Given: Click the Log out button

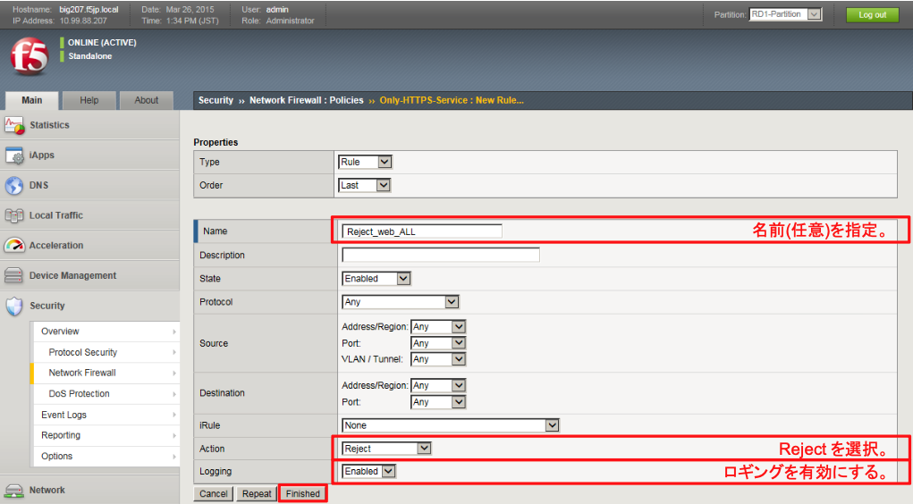Looking at the screenshot, I should (x=872, y=15).
